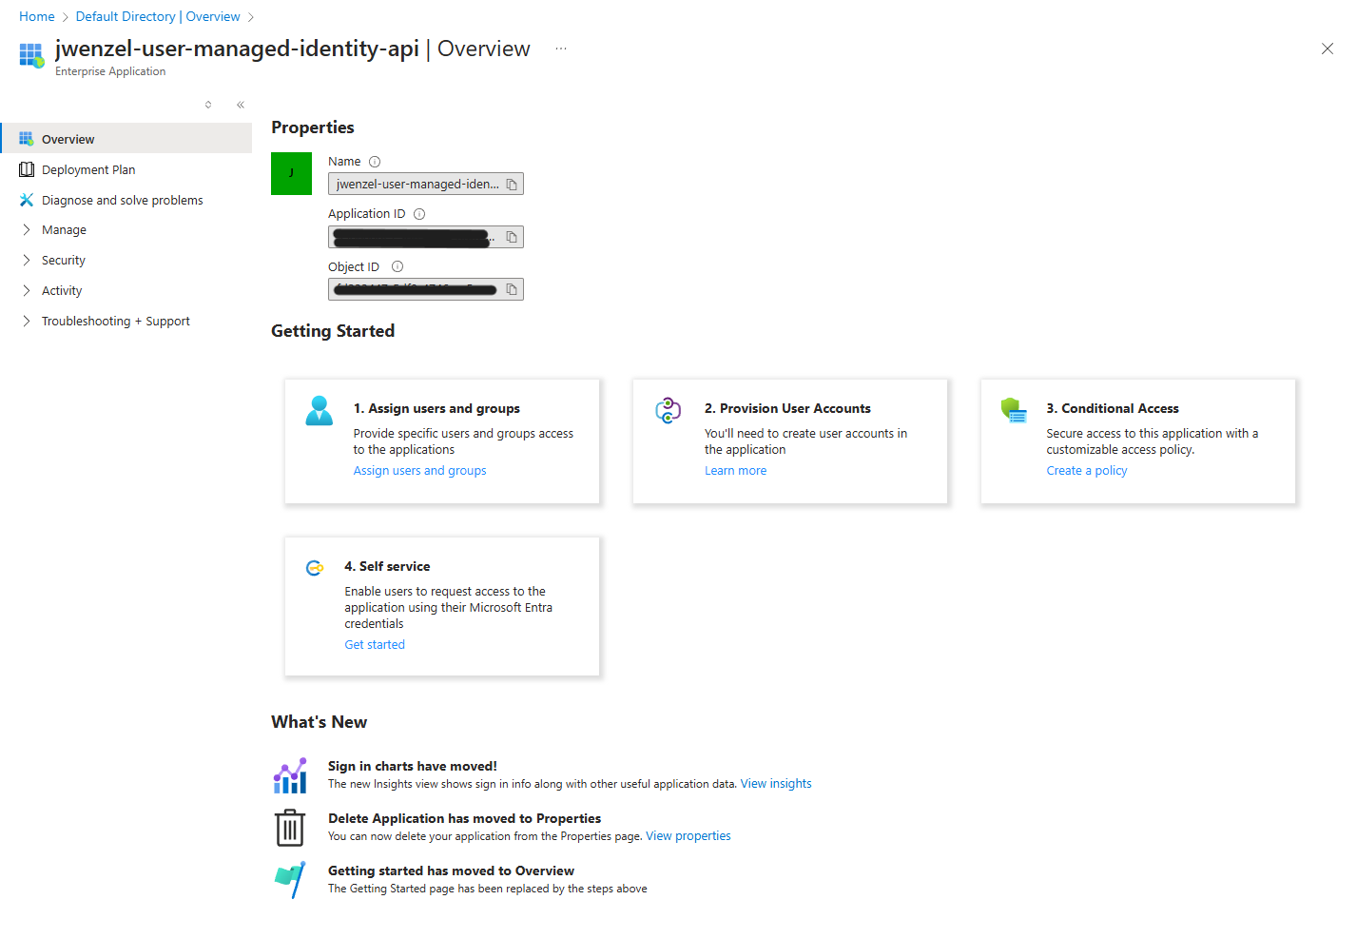
Task: Navigate to Home via breadcrumb
Action: pos(36,16)
